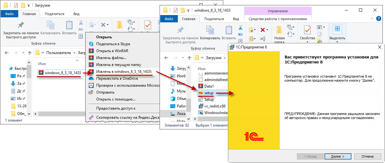Go up one level in windows_8_3_18_1433 window

(189, 57)
